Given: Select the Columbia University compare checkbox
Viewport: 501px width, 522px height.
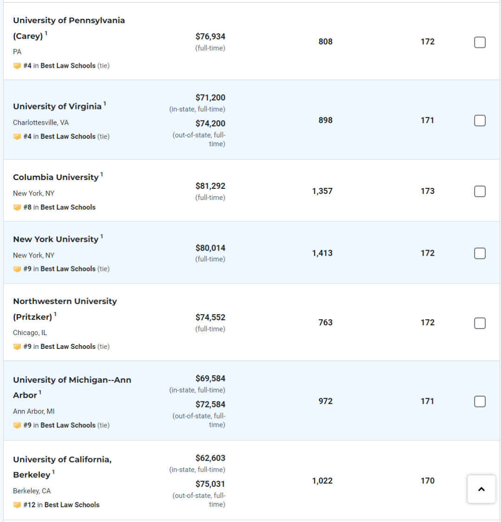Looking at the screenshot, I should tap(480, 192).
